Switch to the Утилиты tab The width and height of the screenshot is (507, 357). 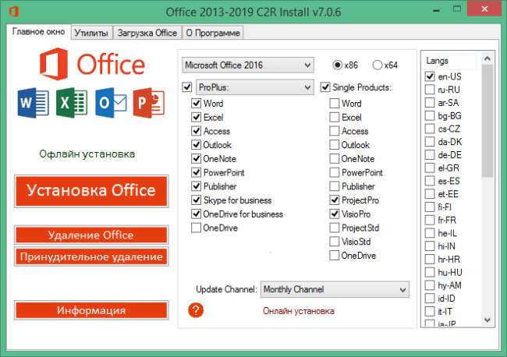pyautogui.click(x=90, y=33)
